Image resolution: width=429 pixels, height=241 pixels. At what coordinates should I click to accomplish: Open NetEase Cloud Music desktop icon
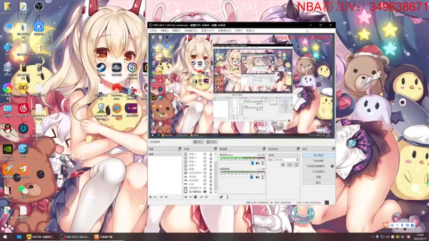[x=23, y=110]
